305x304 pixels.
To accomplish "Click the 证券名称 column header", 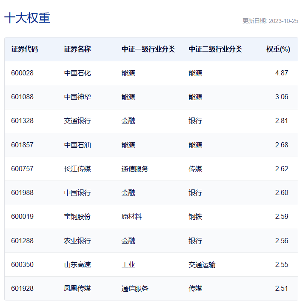I will pyautogui.click(x=77, y=49).
